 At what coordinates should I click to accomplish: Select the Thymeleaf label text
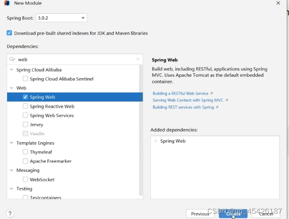(41, 152)
